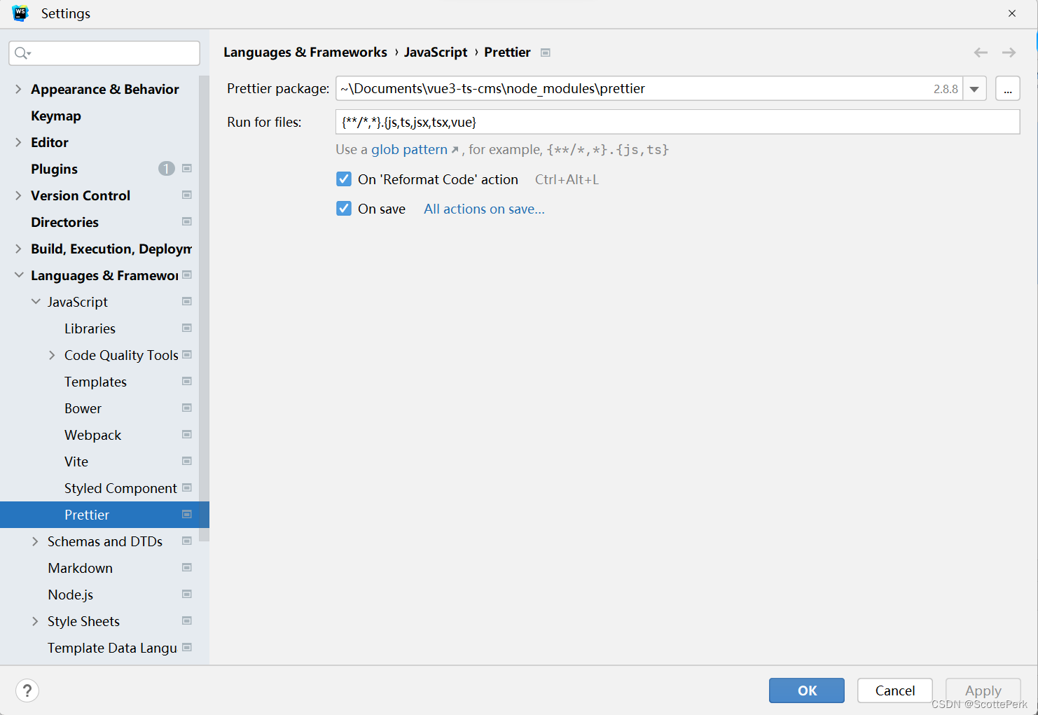
Task: Click the Apply button
Action: click(x=983, y=690)
